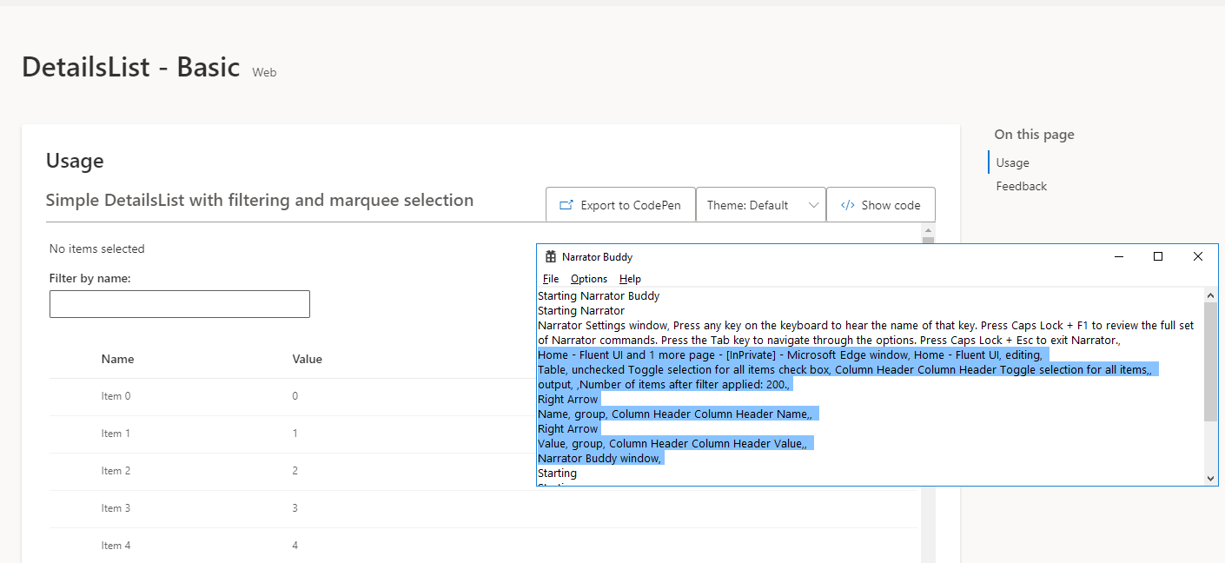Click the Feedback link in the sidebar
Viewport: 1225px width, 563px height.
point(1022,185)
